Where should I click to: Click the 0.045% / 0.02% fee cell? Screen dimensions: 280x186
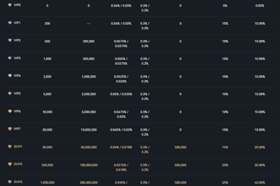pos(121,130)
